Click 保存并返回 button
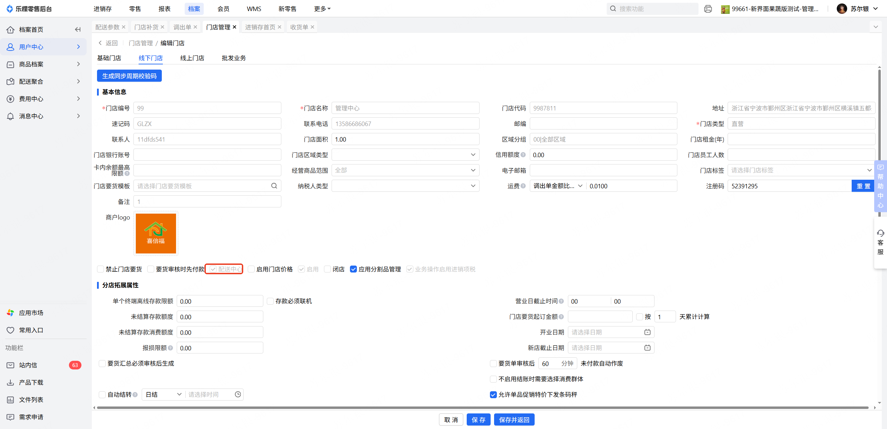Screen dimensions: 887x429 tap(514, 420)
